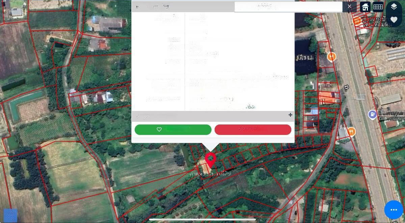This screenshot has width=405, height=223.
Task: Click restaurant marker beside the dark pond
Action: [332, 57]
